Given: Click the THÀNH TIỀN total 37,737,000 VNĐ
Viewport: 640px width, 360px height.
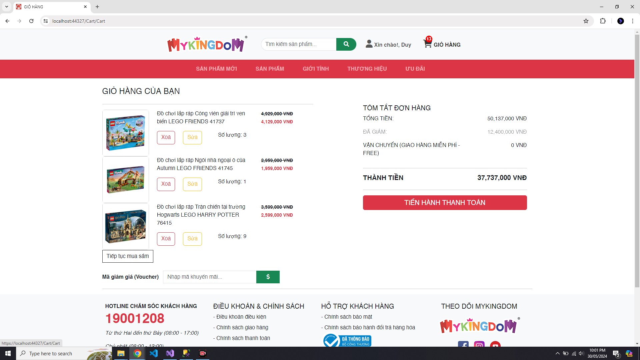Looking at the screenshot, I should 502,178.
